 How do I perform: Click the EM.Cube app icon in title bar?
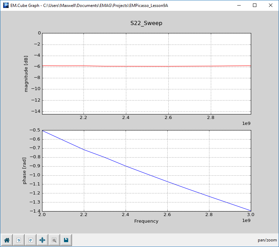pos(6,5)
